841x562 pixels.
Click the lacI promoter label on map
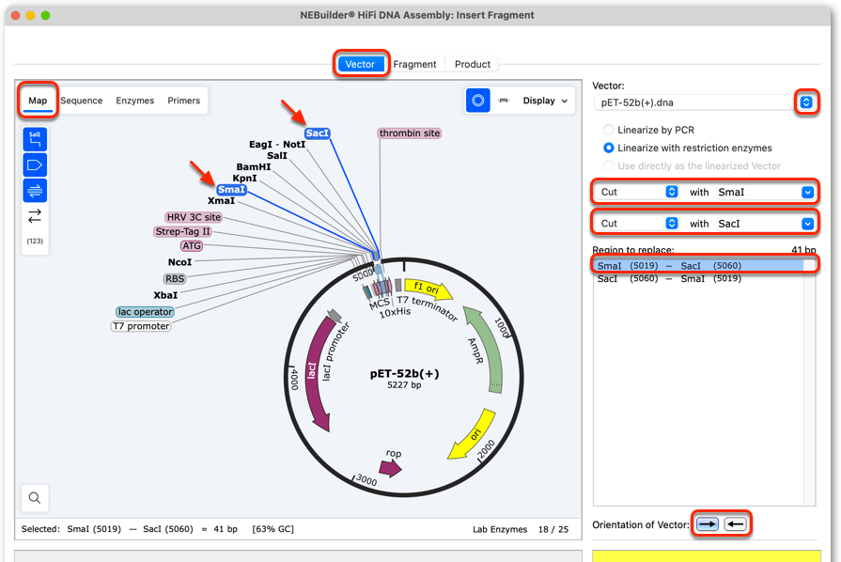(x=335, y=351)
